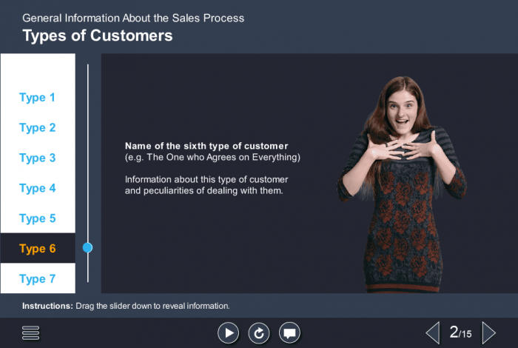This screenshot has width=518, height=348.
Task: Click the circular replay arrow icon
Action: pos(258,333)
